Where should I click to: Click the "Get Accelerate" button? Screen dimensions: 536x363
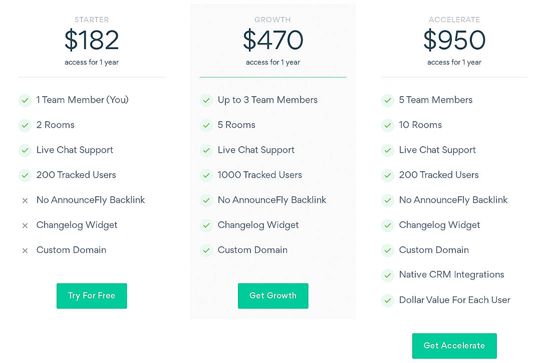click(454, 345)
